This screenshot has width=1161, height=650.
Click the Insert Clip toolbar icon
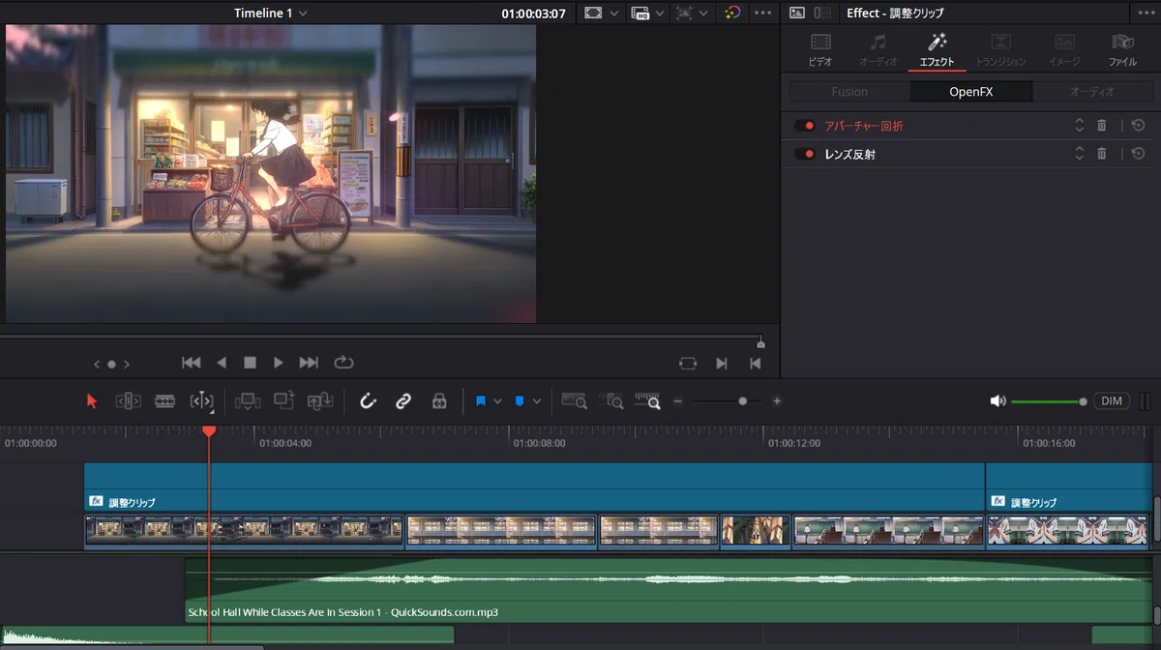(x=249, y=400)
